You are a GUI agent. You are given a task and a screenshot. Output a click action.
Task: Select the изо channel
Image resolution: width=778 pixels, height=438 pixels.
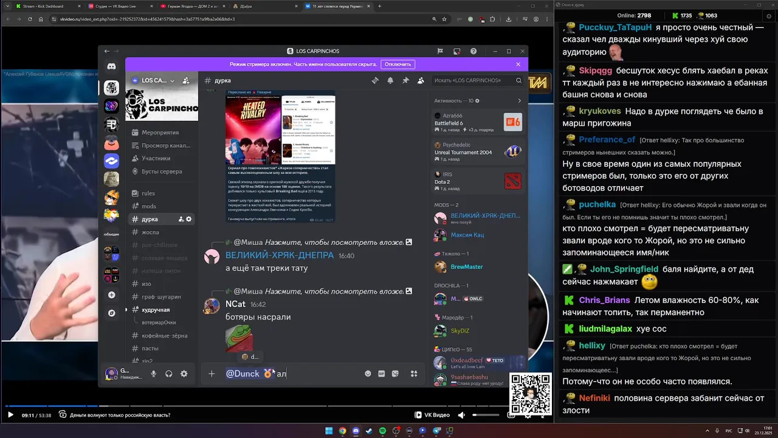pos(161,283)
